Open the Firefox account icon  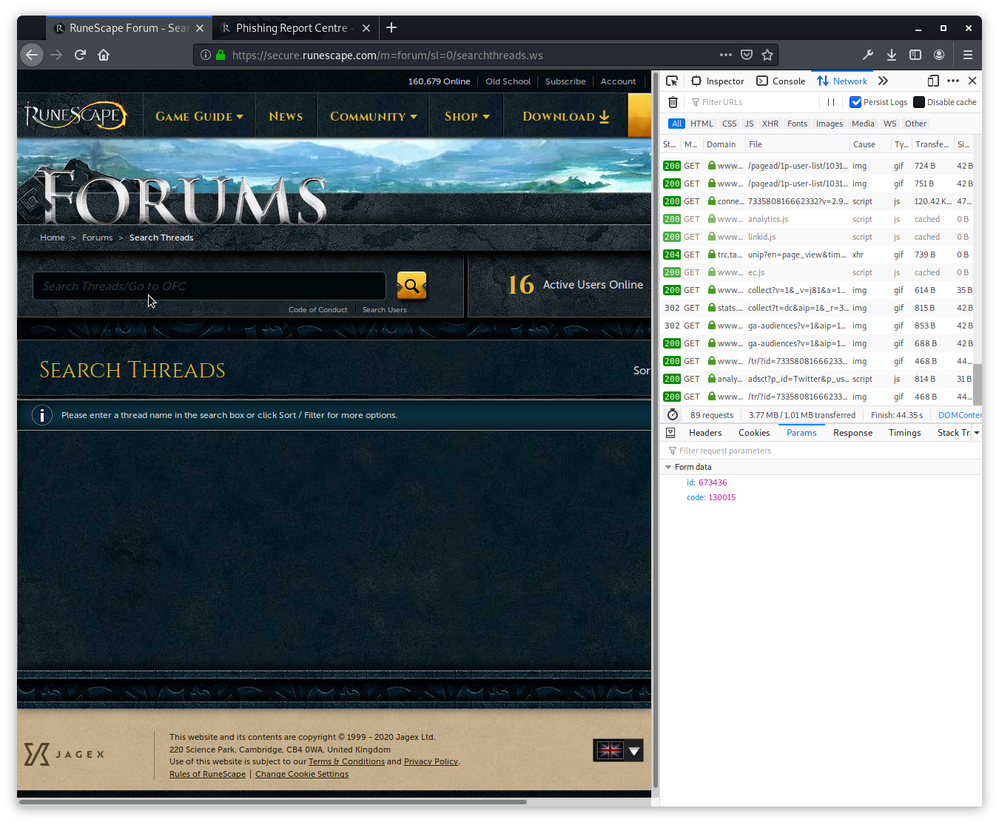point(939,55)
